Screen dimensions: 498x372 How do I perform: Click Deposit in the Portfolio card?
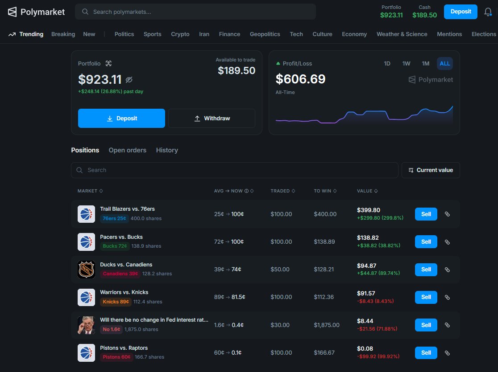(x=122, y=119)
